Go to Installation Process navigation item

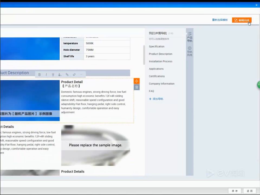point(161,61)
